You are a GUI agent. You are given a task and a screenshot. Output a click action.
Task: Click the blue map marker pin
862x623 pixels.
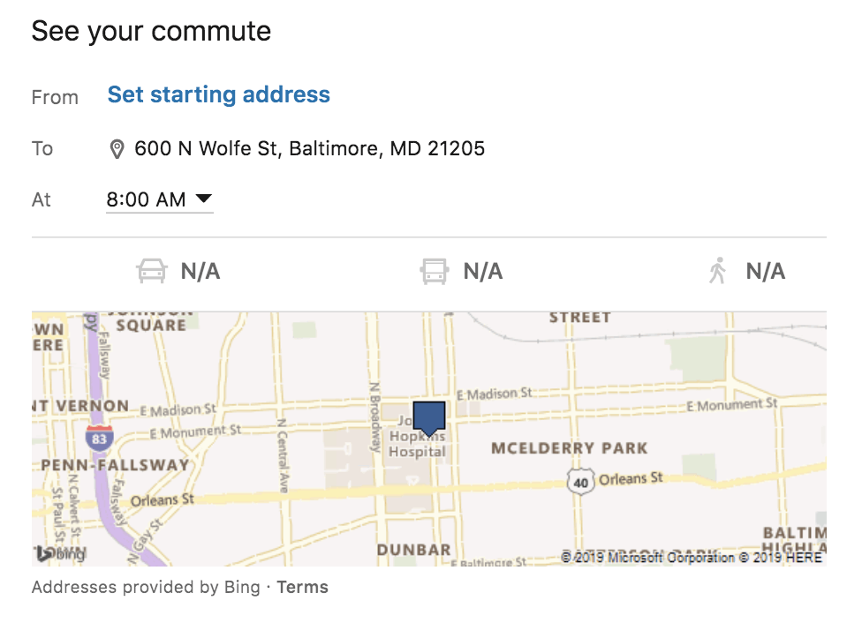click(429, 418)
